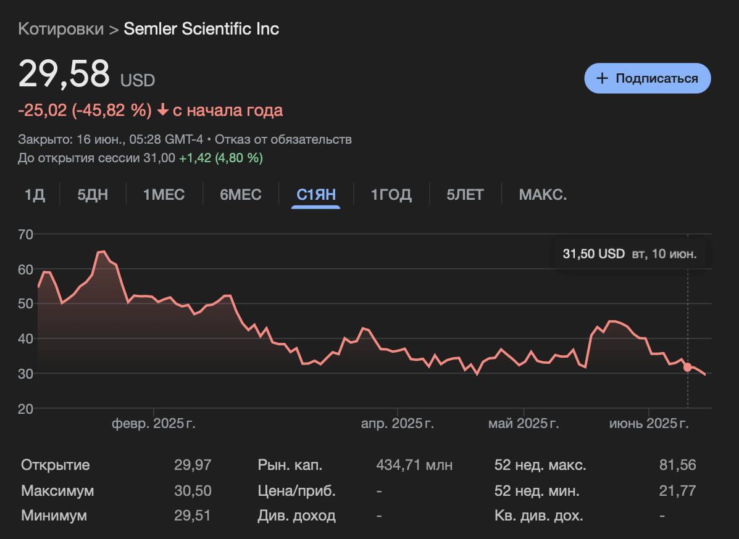Select the МАКС. range tab
Screen dimensions: 739x539
tap(543, 194)
